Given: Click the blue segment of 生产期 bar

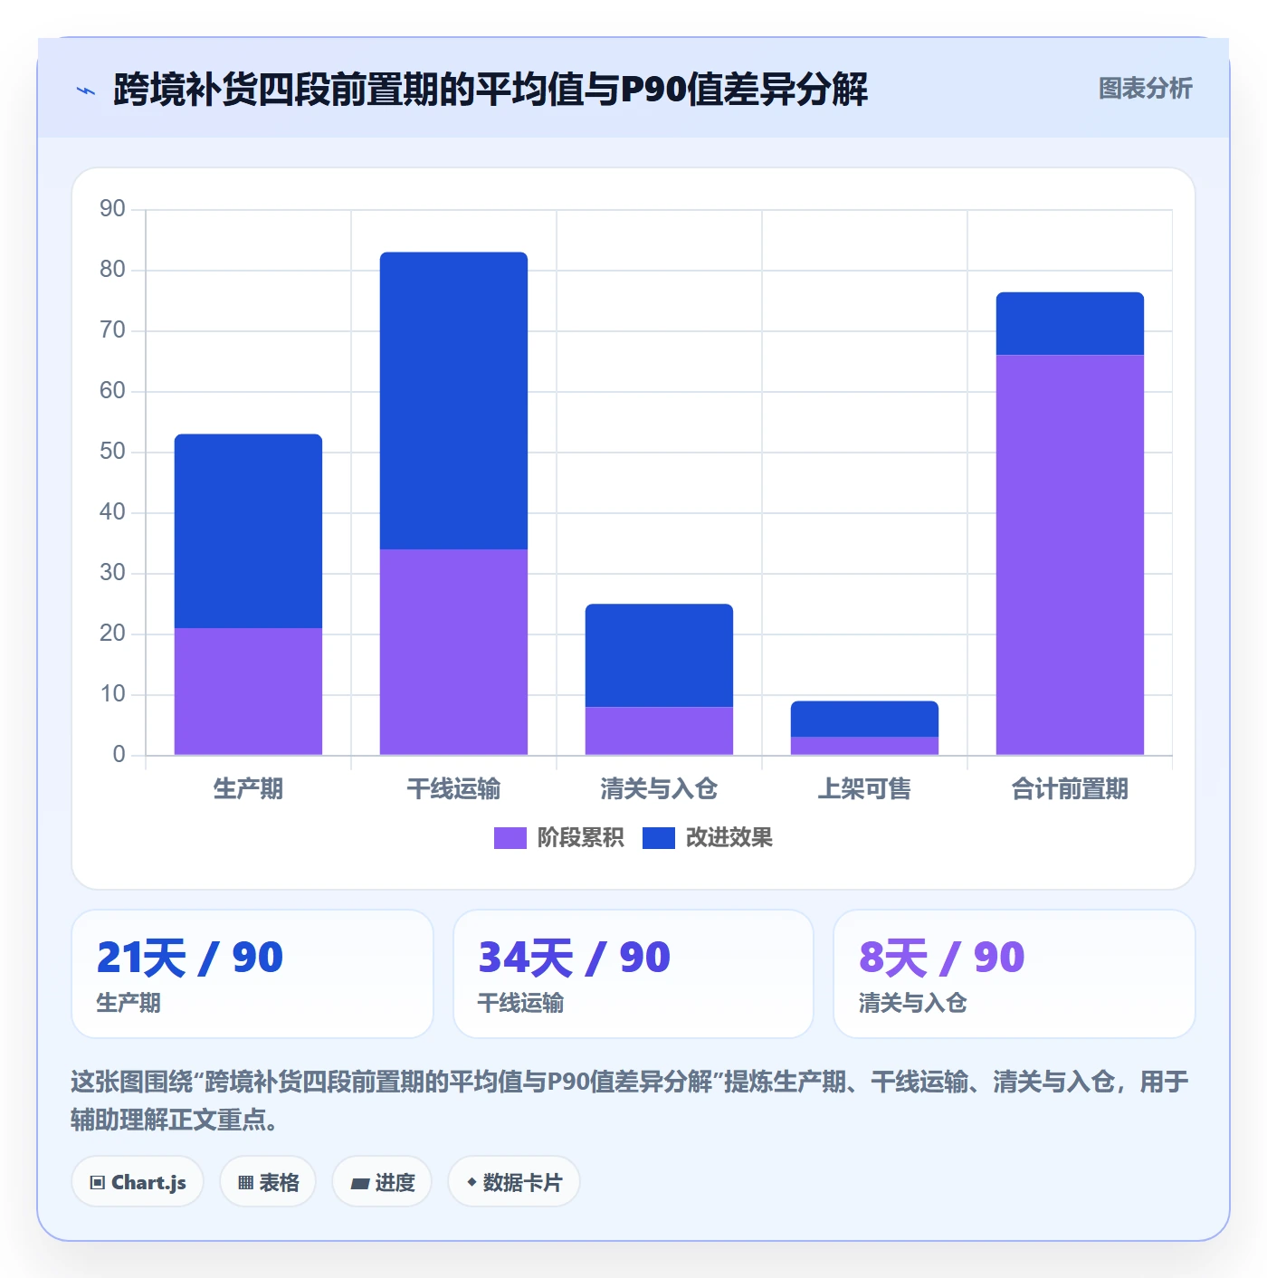Looking at the screenshot, I should [x=248, y=531].
